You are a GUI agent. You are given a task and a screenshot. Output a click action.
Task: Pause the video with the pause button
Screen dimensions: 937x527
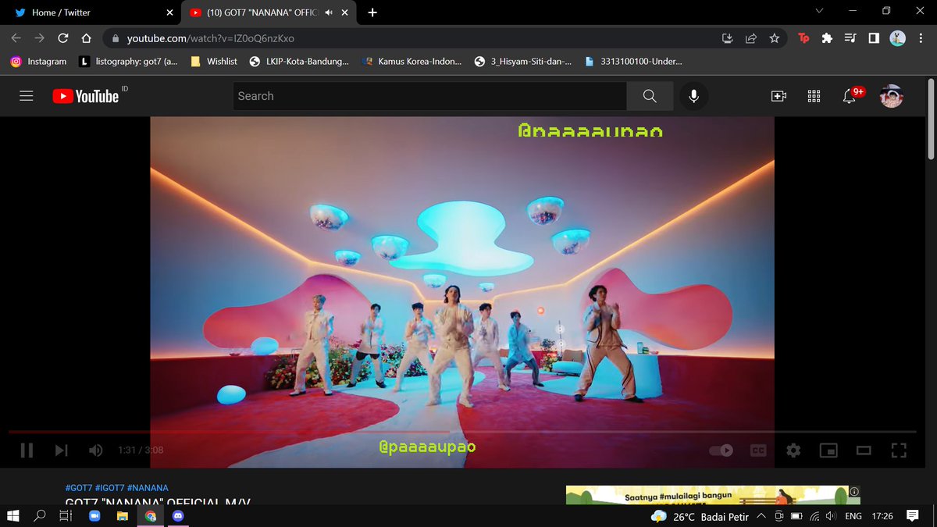pos(27,450)
